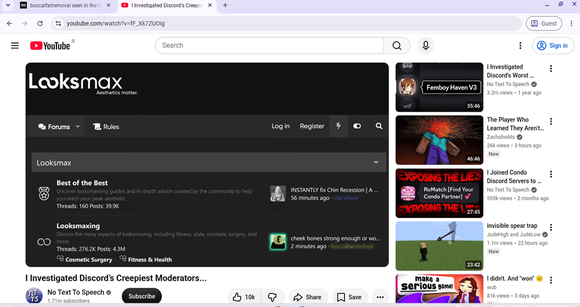Select the I Investigated Discord's Creepiest tab
The width and height of the screenshot is (580, 307).
tap(166, 5)
